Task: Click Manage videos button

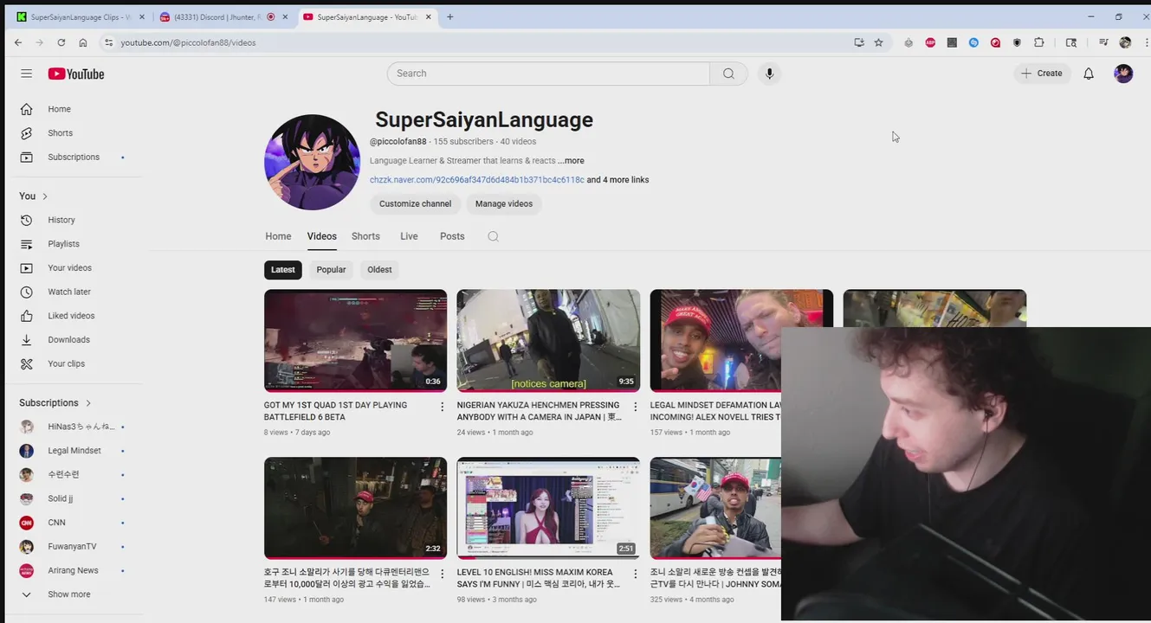Action: pos(504,204)
